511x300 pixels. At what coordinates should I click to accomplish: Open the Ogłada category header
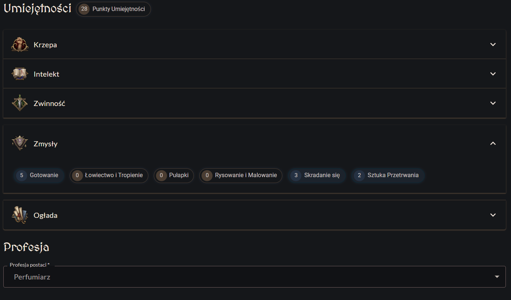(x=46, y=215)
